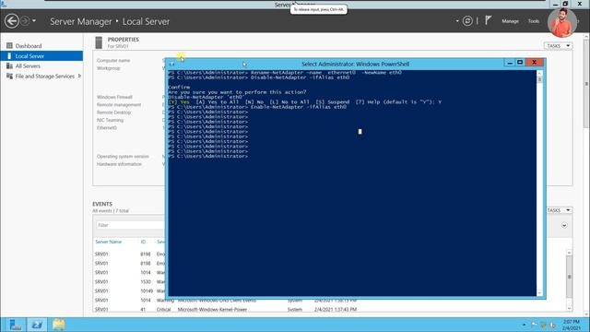
Task: Click the Server Manager back arrow button
Action: 12,21
